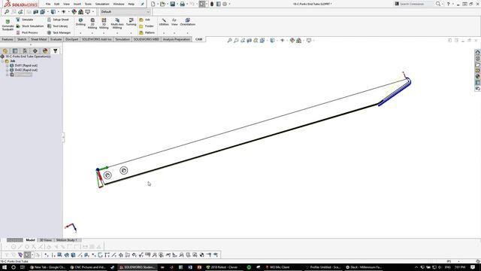Select the 3D Milling operation
The image size is (481, 271).
pyautogui.click(x=104, y=23)
